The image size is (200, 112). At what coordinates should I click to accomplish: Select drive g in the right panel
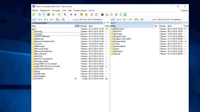tap(137, 19)
